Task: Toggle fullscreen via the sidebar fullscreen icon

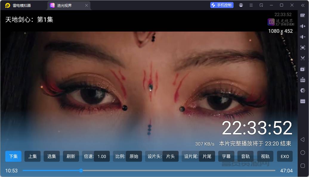Action: 303,48
